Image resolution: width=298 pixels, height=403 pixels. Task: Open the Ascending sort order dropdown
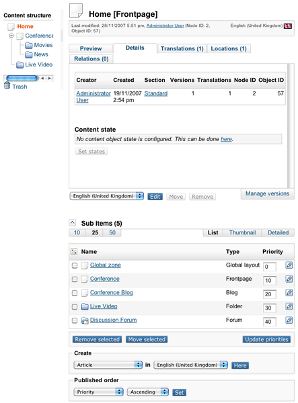point(148,392)
